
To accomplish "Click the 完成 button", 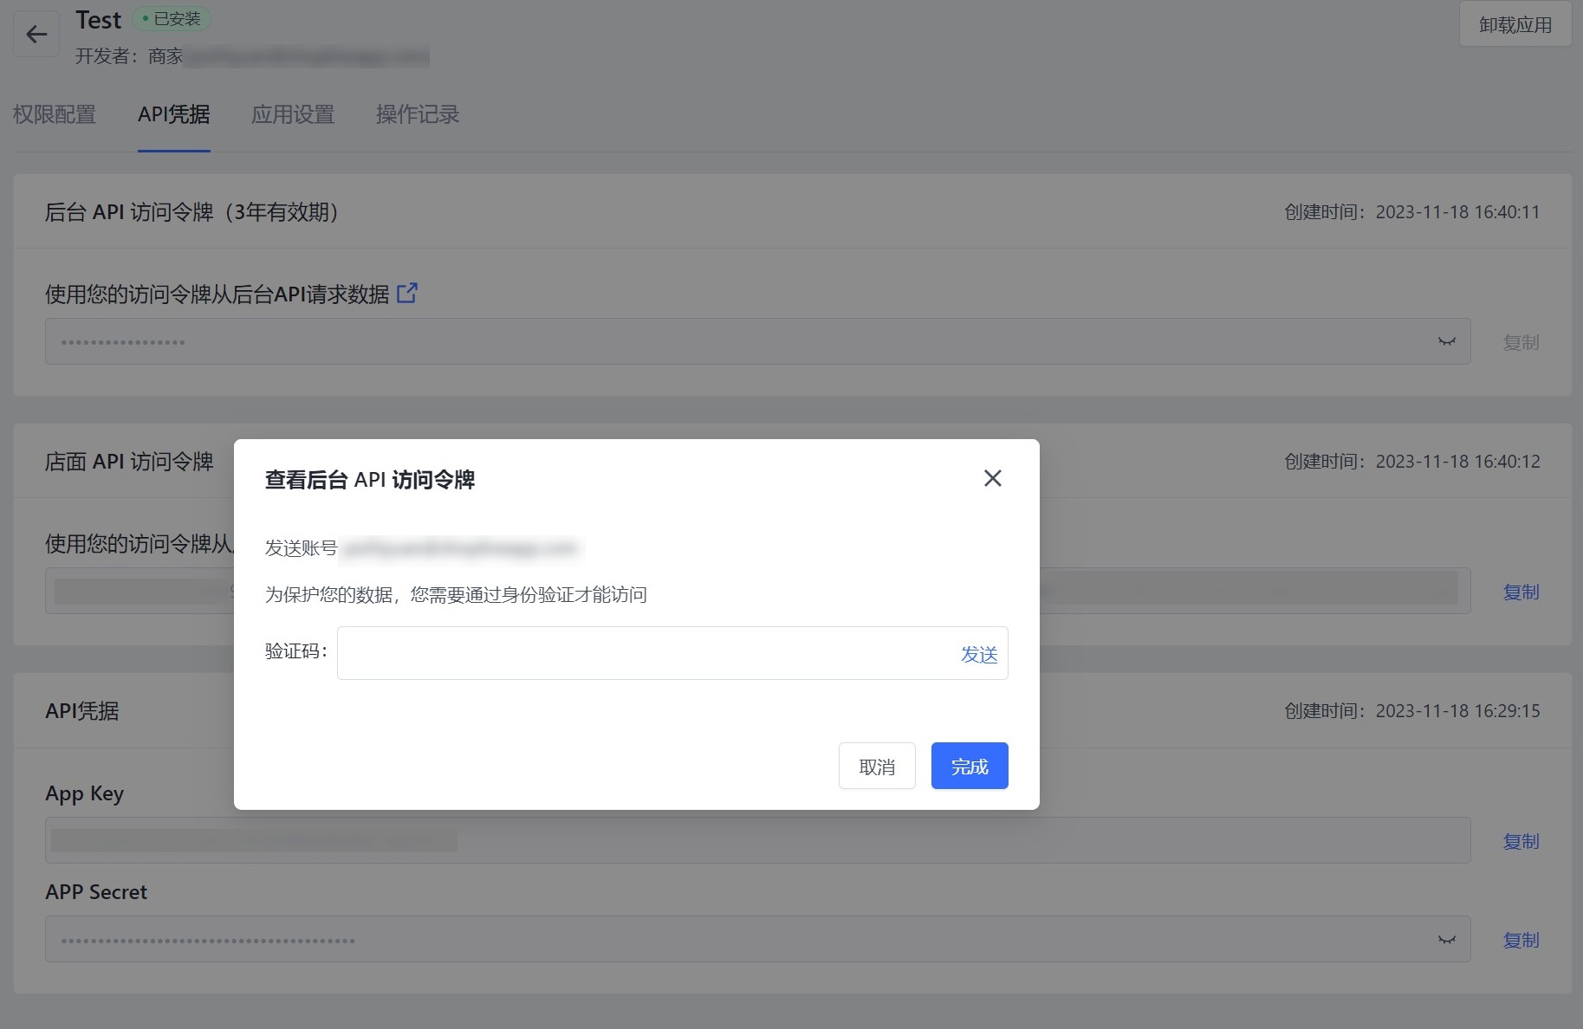I will pyautogui.click(x=970, y=766).
